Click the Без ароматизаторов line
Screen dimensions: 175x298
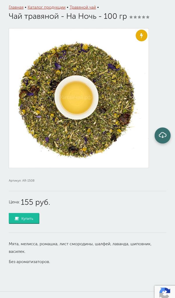click(29, 262)
